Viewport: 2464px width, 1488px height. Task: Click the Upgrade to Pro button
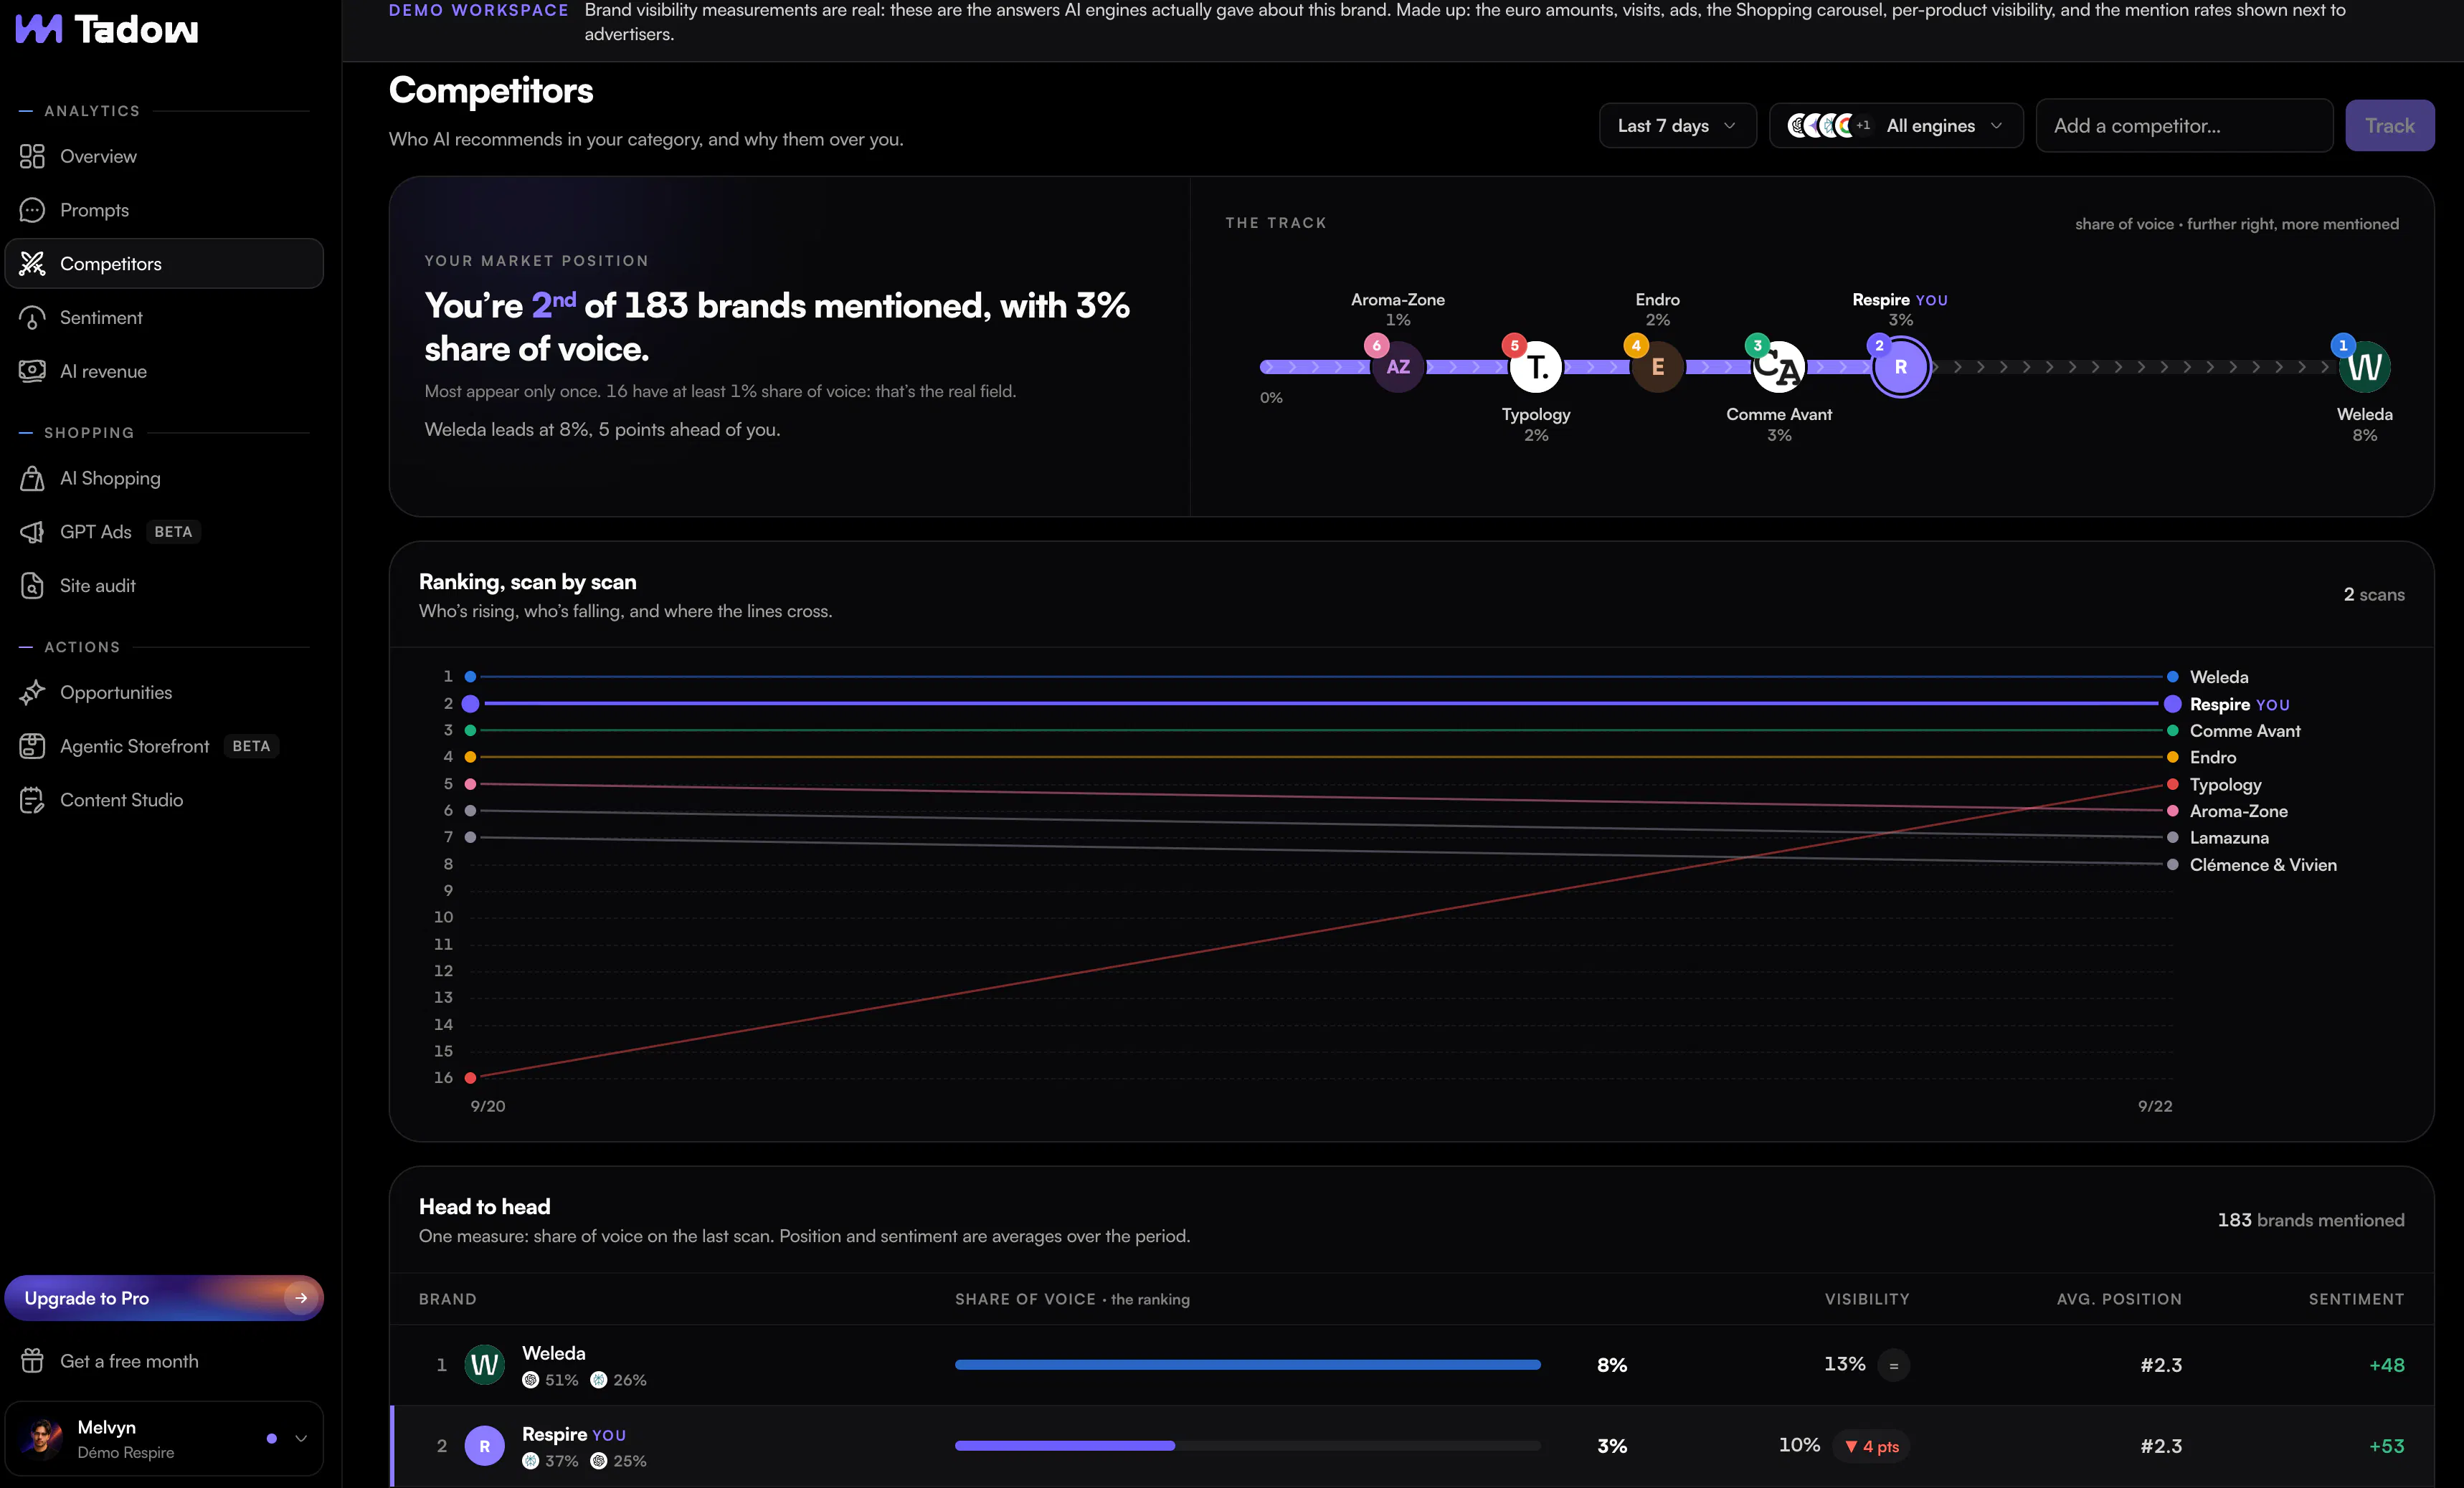tap(164, 1298)
